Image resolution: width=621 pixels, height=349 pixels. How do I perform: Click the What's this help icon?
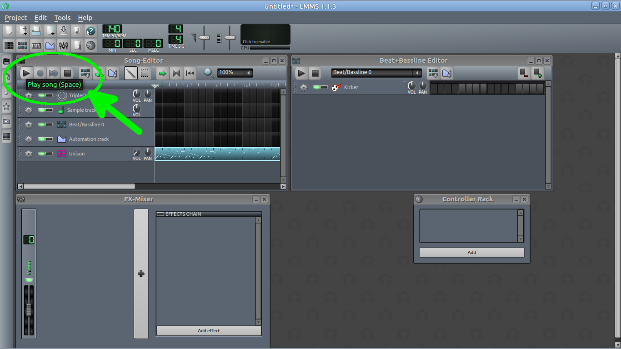91,31
